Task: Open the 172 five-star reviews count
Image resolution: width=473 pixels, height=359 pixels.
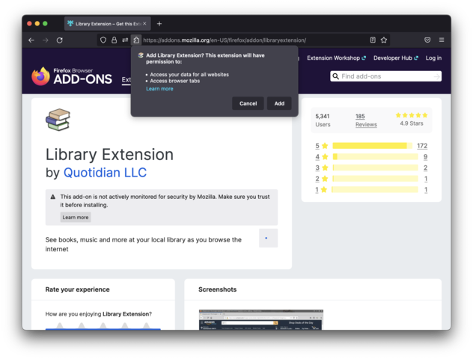Action: [422, 146]
